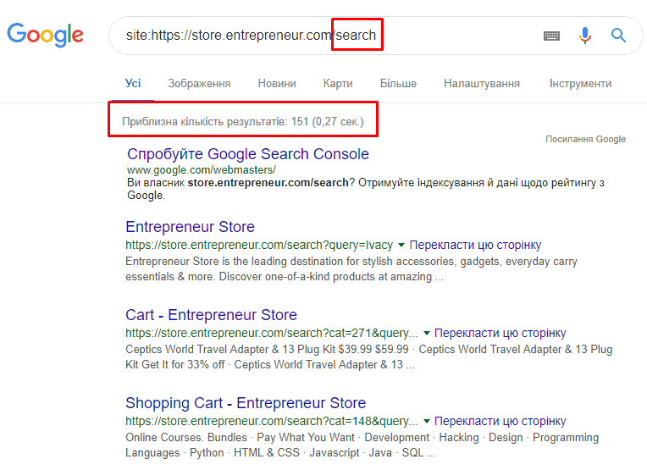The image size is (647, 470).
Task: Expand the arrow beside the cat=148 URL
Action: coord(427,422)
